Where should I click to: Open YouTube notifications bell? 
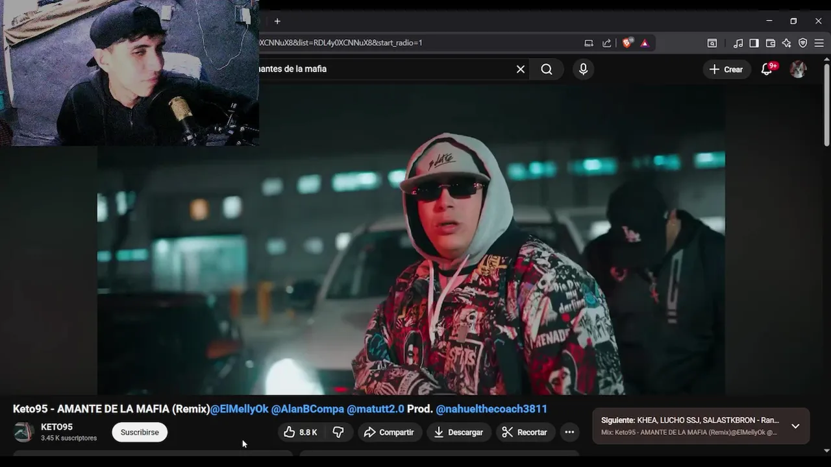(767, 69)
